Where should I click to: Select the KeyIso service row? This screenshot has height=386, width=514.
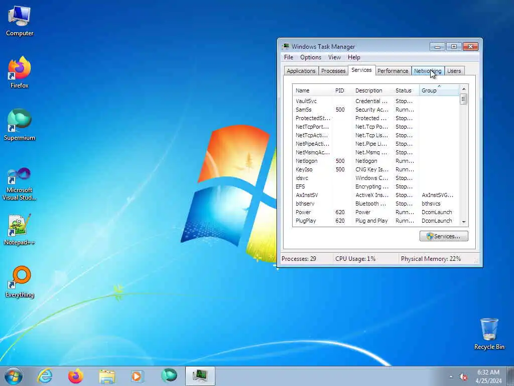(376, 169)
